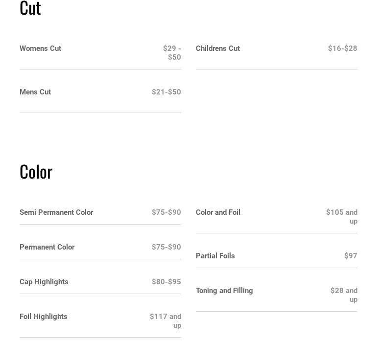The image size is (377, 343).
Task: Click the Partial Foils service name
Action: point(215,256)
